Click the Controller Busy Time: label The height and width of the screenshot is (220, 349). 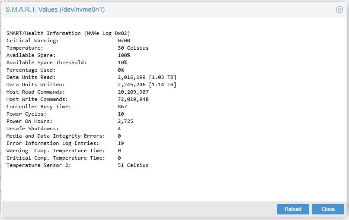coord(39,107)
